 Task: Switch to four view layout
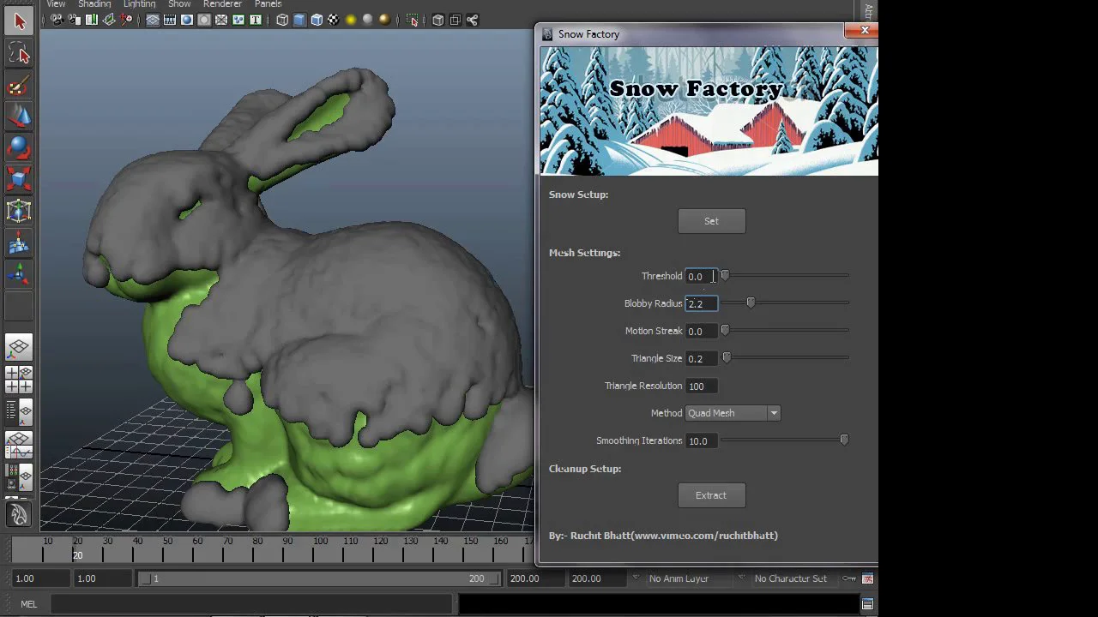(19, 380)
